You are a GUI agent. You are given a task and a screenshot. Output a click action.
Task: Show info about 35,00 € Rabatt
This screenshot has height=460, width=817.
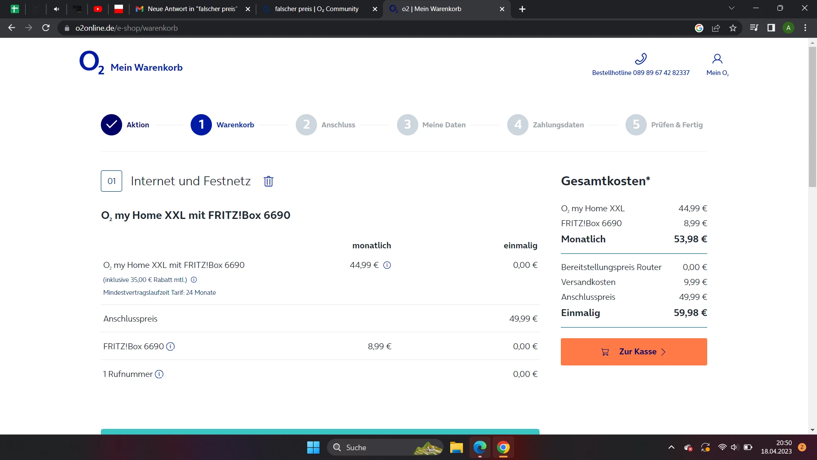point(194,280)
